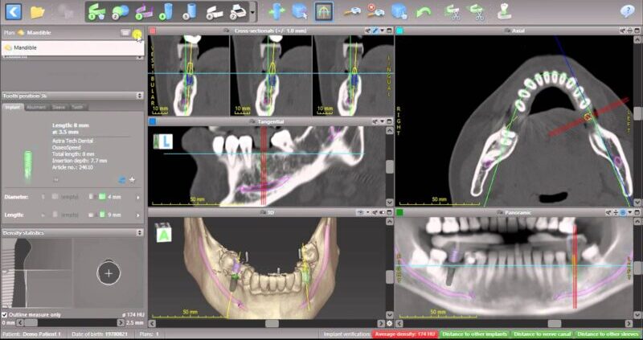The width and height of the screenshot is (643, 340).
Task: Select workflow step 3 purple icon
Action: pyautogui.click(x=144, y=12)
